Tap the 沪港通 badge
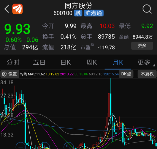 (x=93, y=13)
